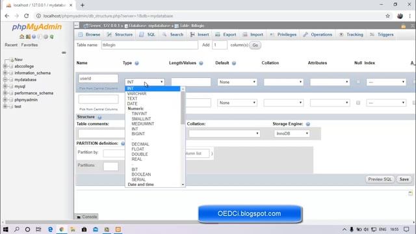Open the Browse tab

click(x=90, y=34)
